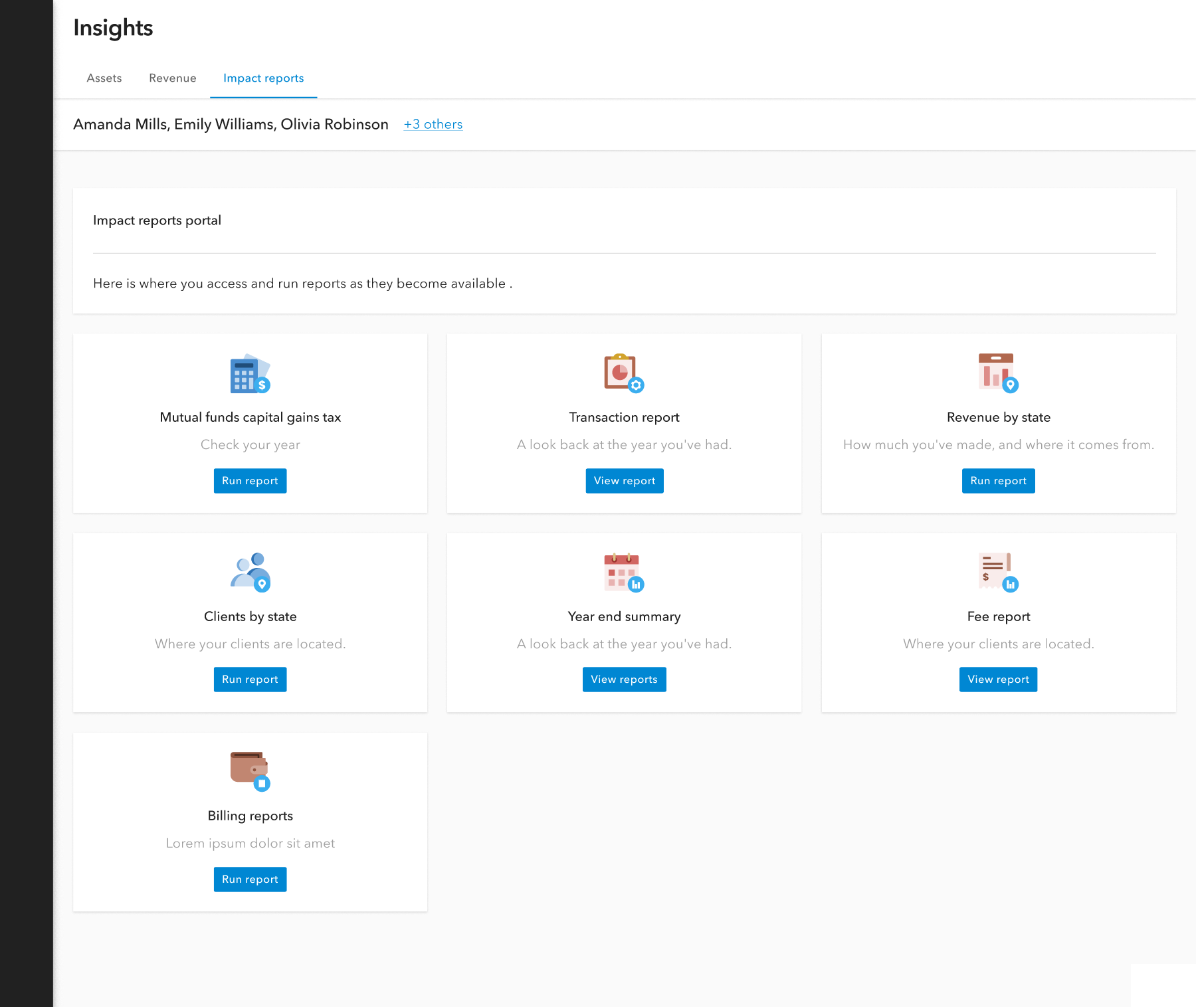Click the Impact reports portal heading
The height and width of the screenshot is (1007, 1196).
(x=157, y=221)
